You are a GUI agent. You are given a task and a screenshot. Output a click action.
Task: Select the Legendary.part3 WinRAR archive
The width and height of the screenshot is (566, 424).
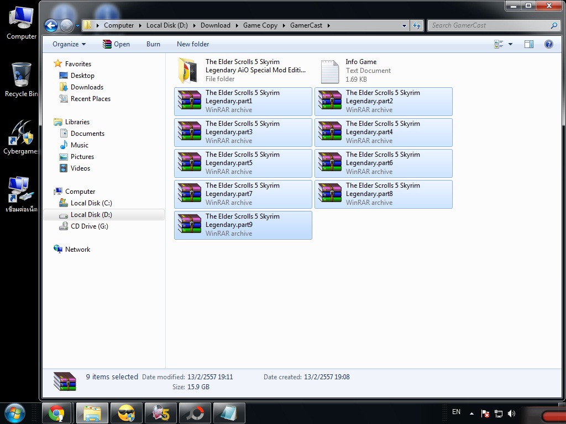coord(243,132)
